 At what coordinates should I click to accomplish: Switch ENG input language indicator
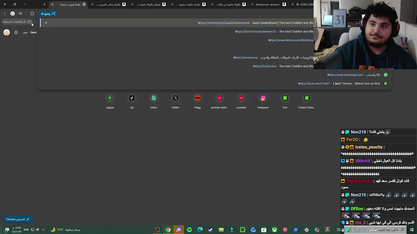click(26, 230)
